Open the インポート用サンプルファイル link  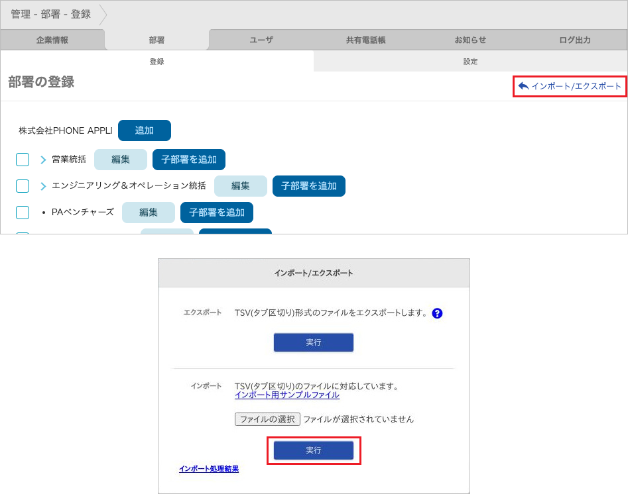287,395
